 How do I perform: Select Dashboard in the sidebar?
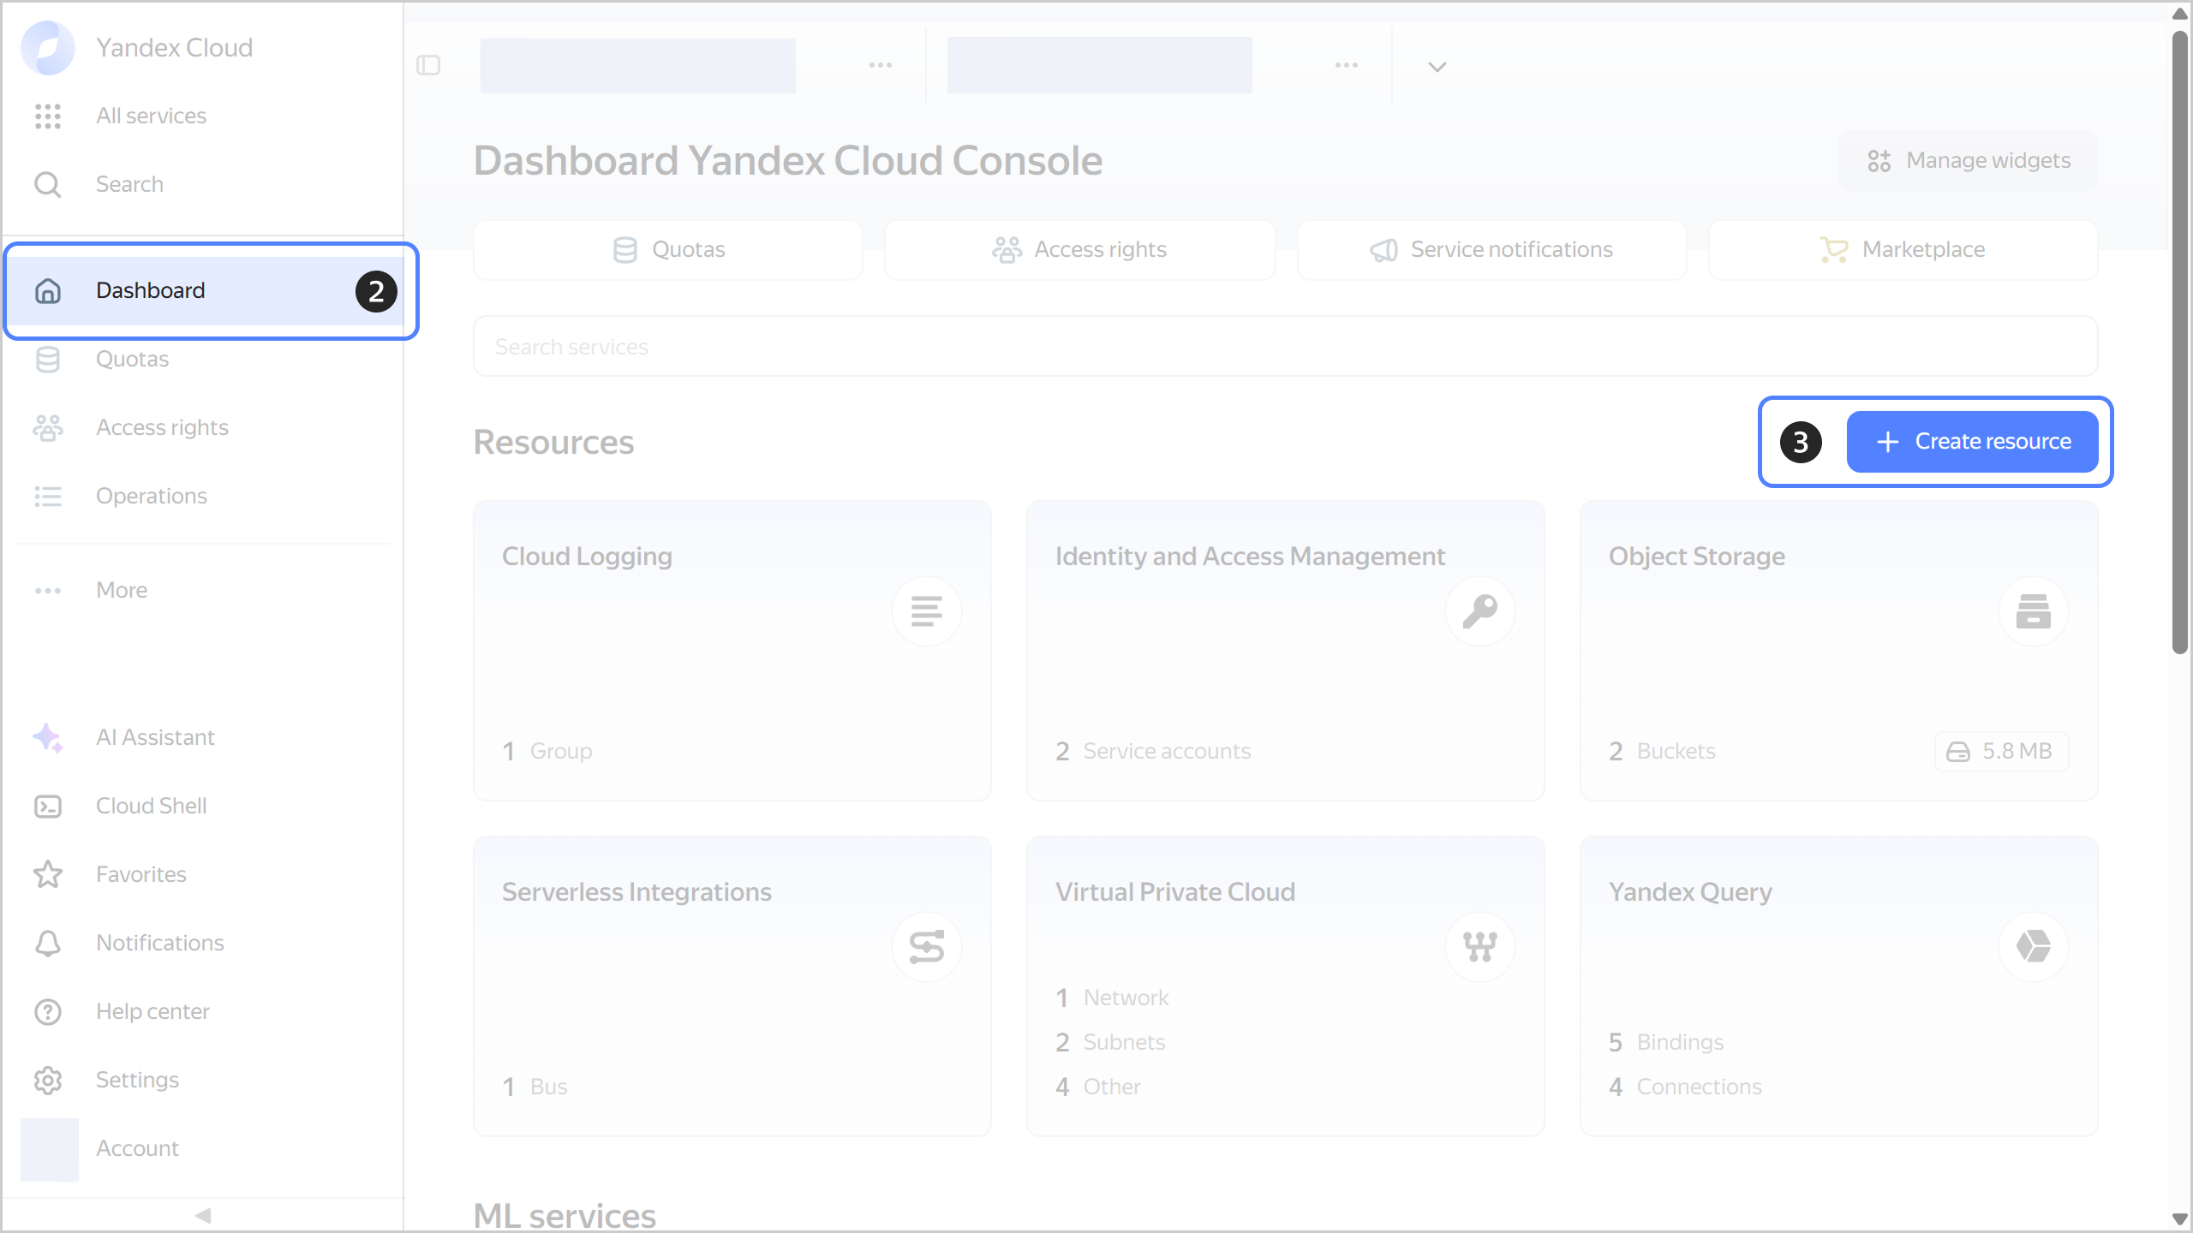click(x=151, y=290)
